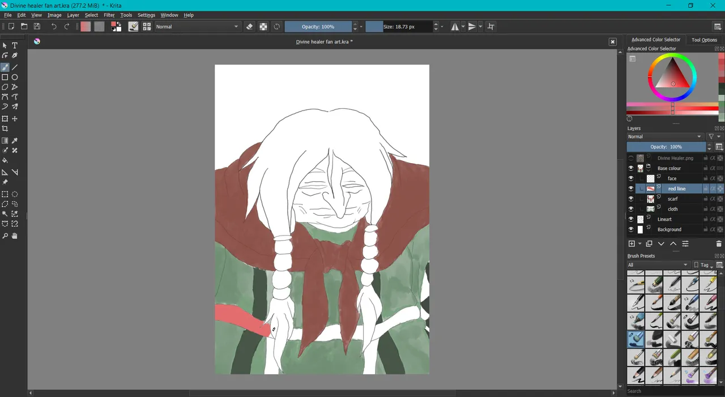Screen dimensions: 725x397
Task: Select the Crop tool in toolbox
Action: point(5,129)
